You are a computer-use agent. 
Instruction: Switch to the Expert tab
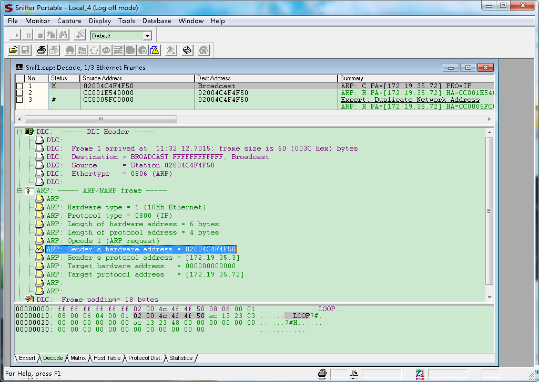click(x=27, y=358)
